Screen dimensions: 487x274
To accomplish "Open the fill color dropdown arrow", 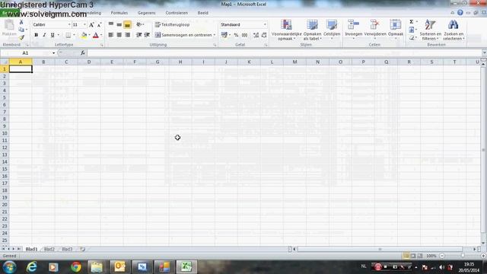I will 89,35.
